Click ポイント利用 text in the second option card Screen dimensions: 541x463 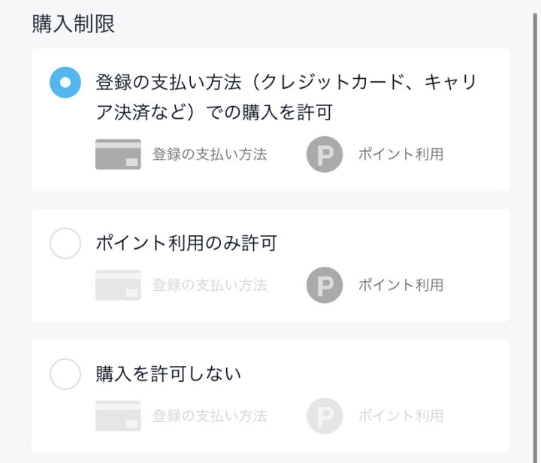tap(401, 285)
